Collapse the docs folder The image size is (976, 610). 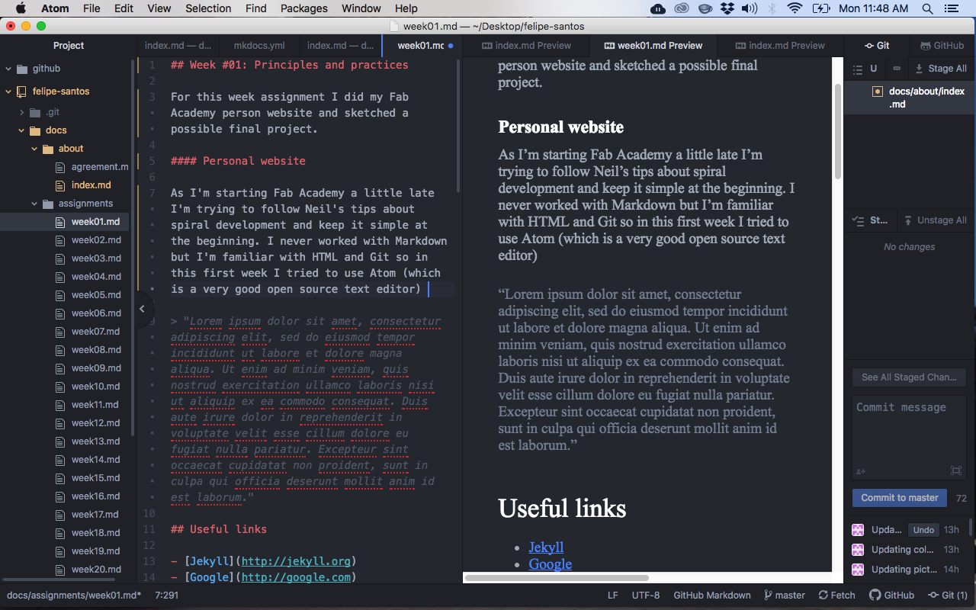(x=22, y=130)
